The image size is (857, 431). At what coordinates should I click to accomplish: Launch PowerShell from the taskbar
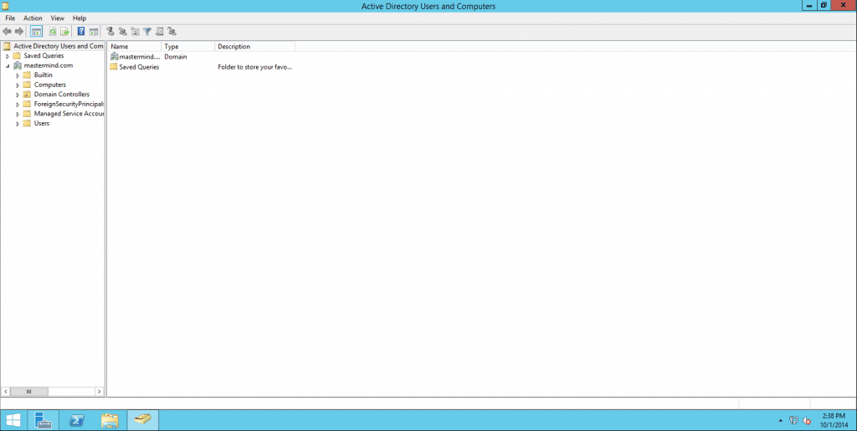tap(76, 420)
